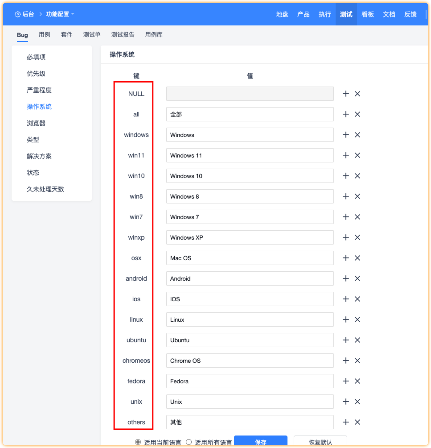
Task: Open 执行 in top navigation
Action: [325, 14]
